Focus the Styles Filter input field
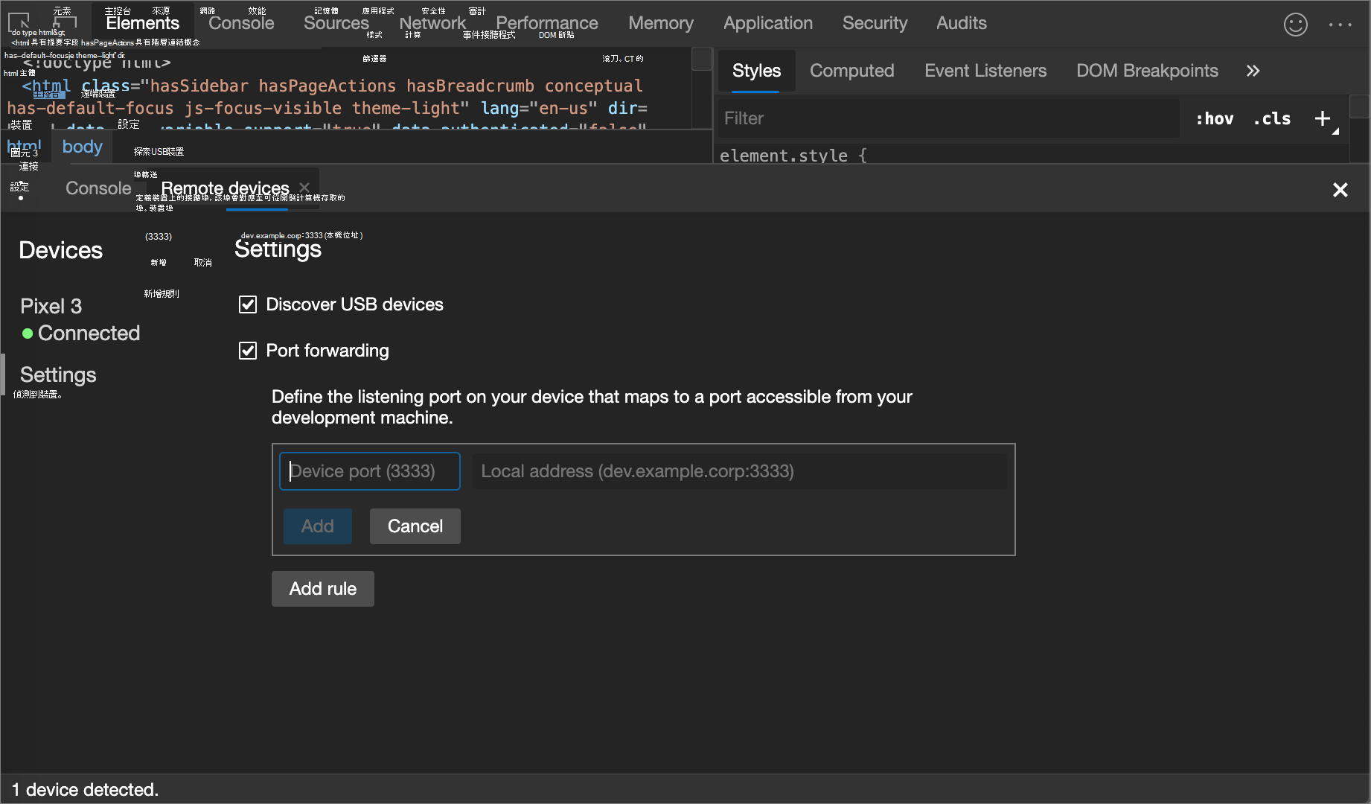The width and height of the screenshot is (1371, 804). coord(948,118)
